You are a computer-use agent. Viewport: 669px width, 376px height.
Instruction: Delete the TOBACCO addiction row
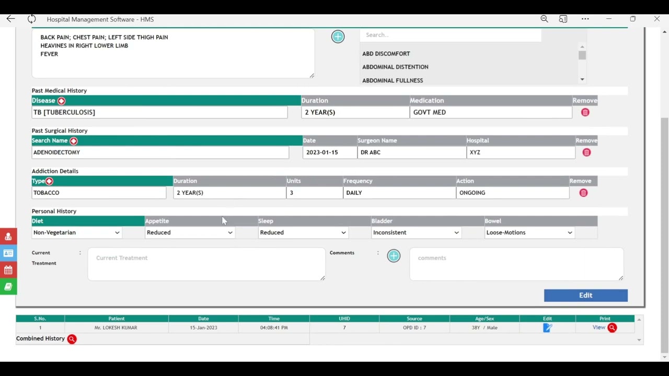click(583, 193)
